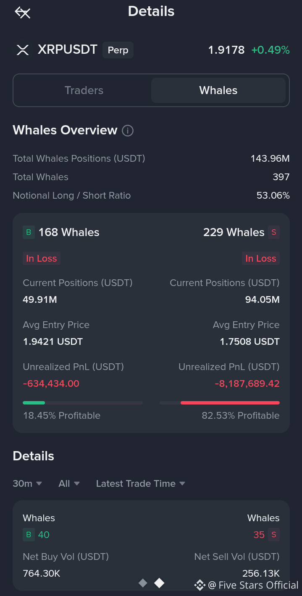This screenshot has width=302, height=596.
Task: Expand the 30m timeframe dropdown
Action: tap(27, 483)
